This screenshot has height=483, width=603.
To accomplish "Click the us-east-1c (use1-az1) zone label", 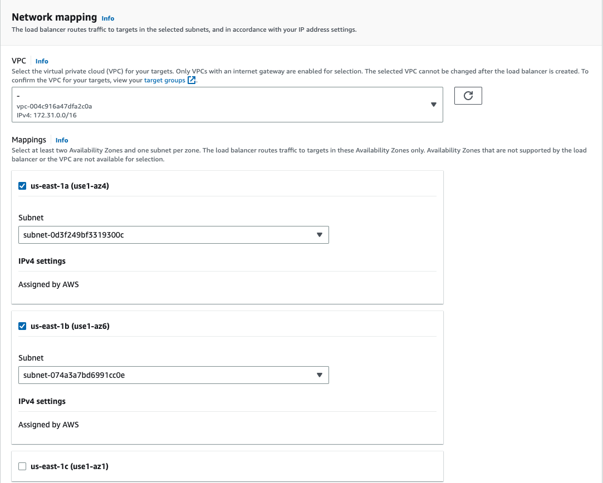I will click(70, 466).
